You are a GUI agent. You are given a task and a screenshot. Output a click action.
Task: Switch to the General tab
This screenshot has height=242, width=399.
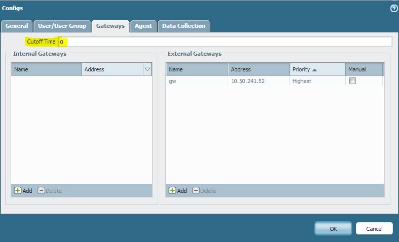pos(17,26)
